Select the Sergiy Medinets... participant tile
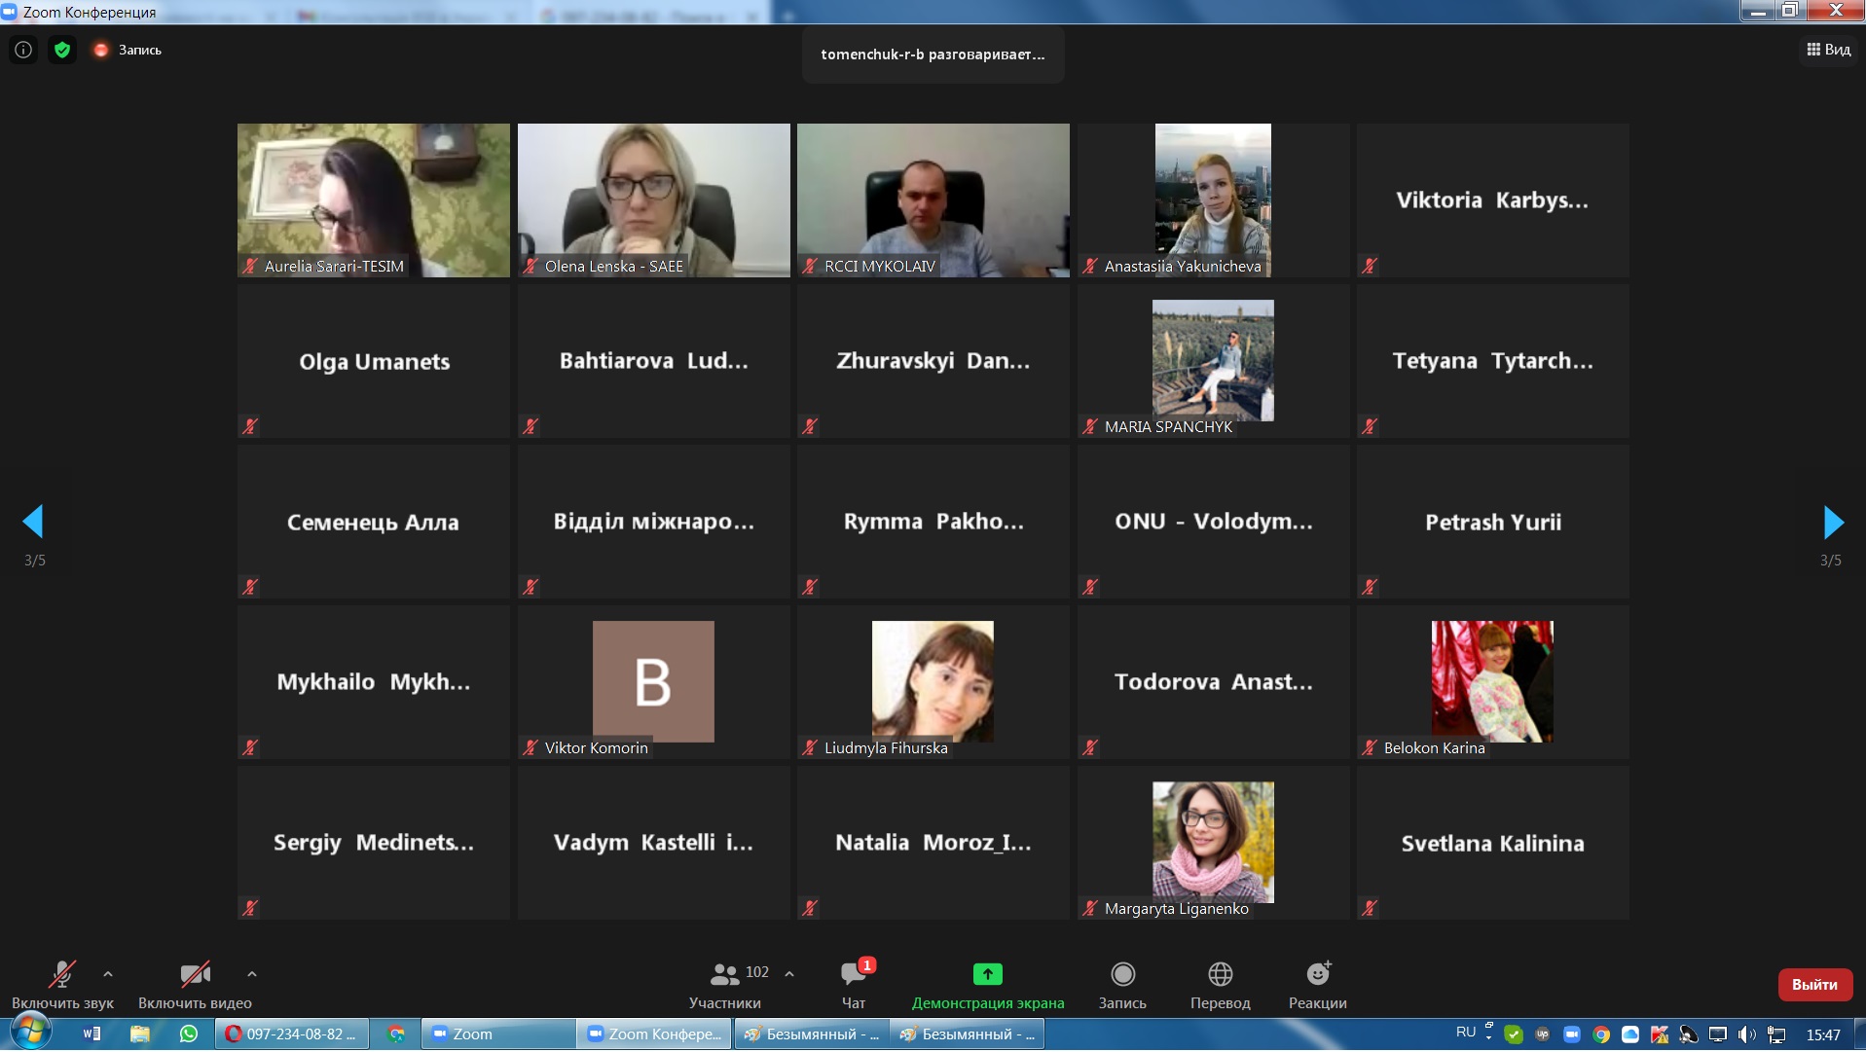The width and height of the screenshot is (1866, 1052). coord(374,843)
